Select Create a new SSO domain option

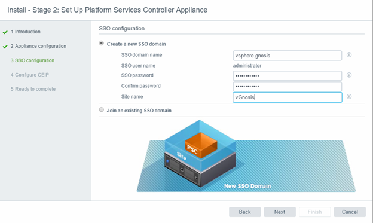coord(102,43)
